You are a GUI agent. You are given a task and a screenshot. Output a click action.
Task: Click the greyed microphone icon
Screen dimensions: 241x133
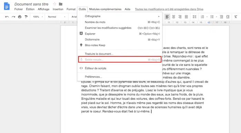(x=81, y=59)
